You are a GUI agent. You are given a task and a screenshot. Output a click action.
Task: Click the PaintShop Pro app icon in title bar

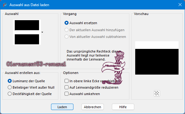5,5
